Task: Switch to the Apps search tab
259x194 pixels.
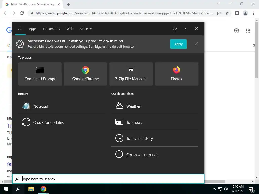Action: (33, 29)
